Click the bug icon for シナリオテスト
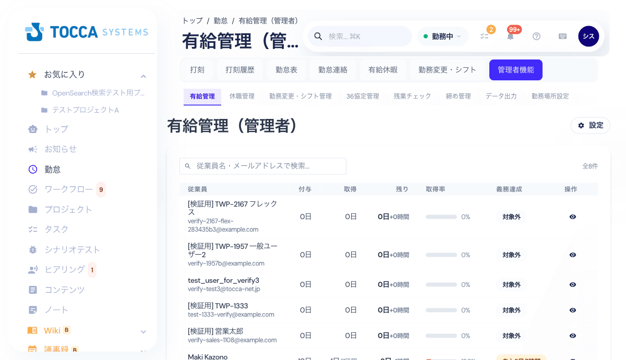The height and width of the screenshot is (360, 626). click(33, 250)
